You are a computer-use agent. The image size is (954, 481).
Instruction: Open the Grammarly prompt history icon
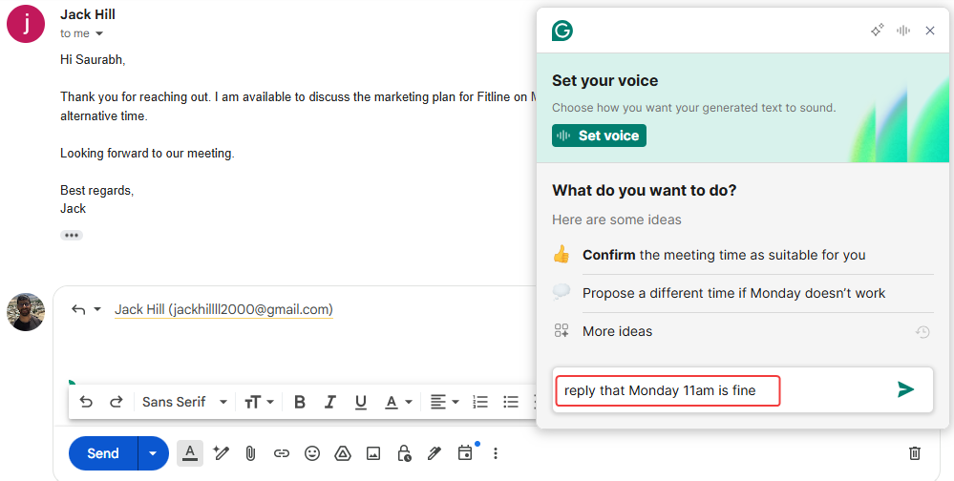922,332
